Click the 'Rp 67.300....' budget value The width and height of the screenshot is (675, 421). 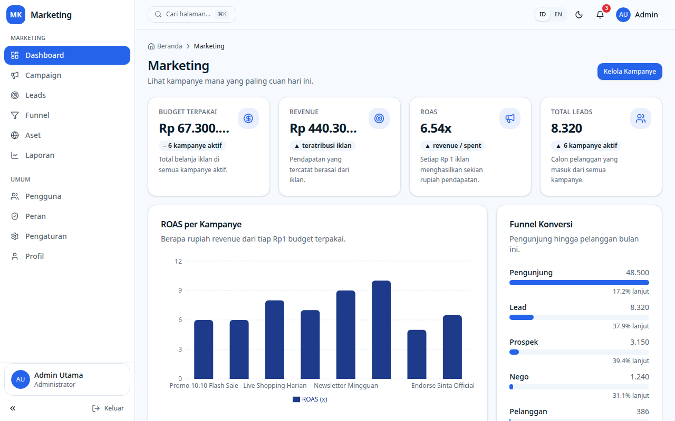(x=194, y=128)
